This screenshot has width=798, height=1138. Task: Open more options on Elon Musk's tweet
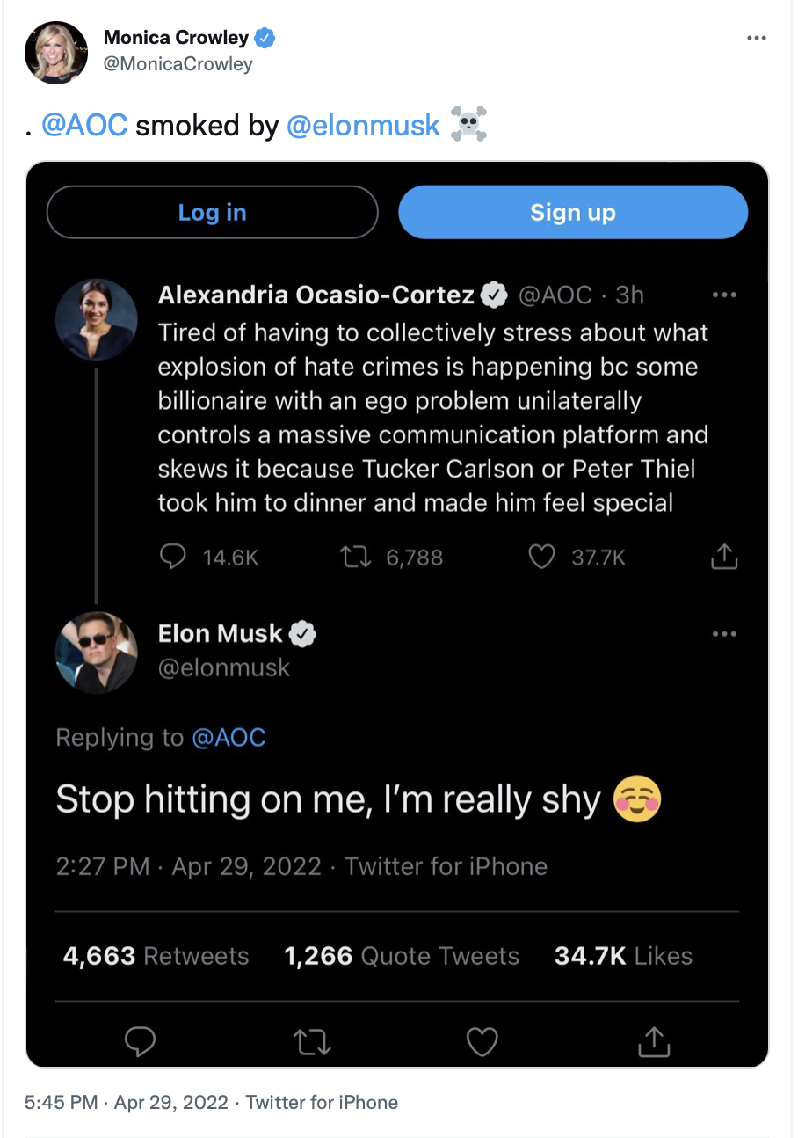tap(724, 633)
